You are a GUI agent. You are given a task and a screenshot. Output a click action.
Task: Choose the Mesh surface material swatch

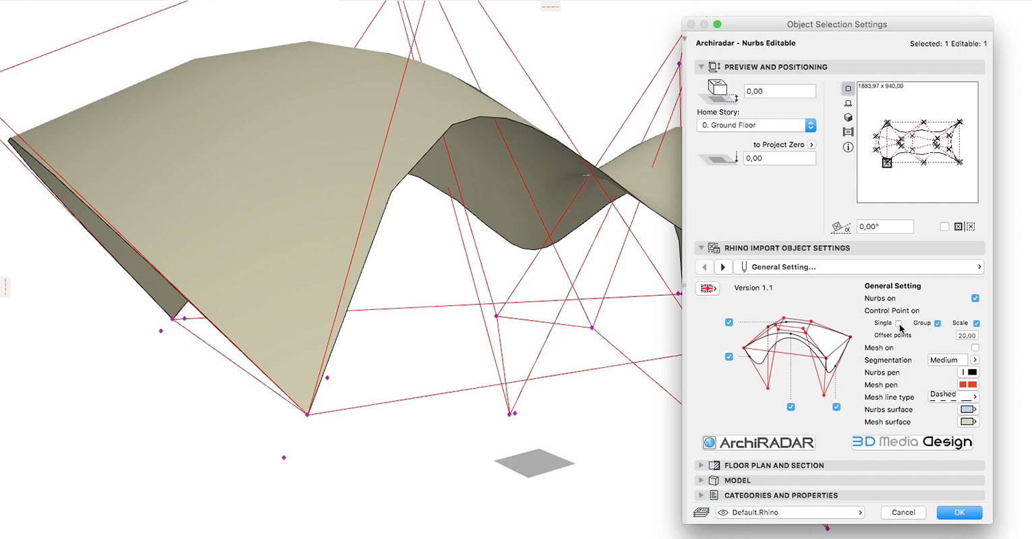click(x=969, y=422)
